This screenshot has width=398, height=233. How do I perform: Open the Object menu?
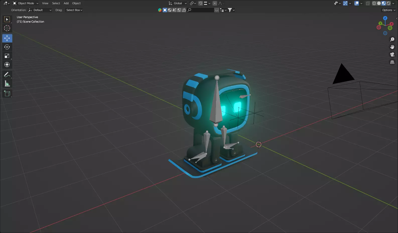[76, 3]
